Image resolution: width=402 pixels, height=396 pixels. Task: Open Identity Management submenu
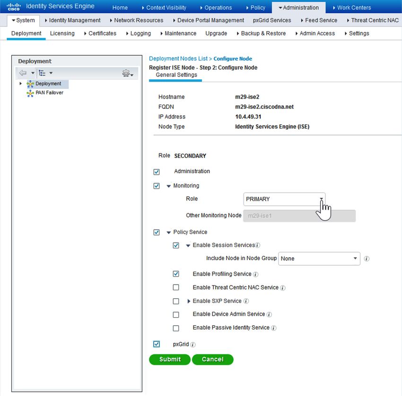click(72, 20)
